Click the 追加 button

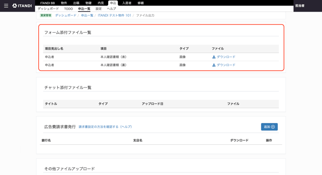tap(269, 127)
